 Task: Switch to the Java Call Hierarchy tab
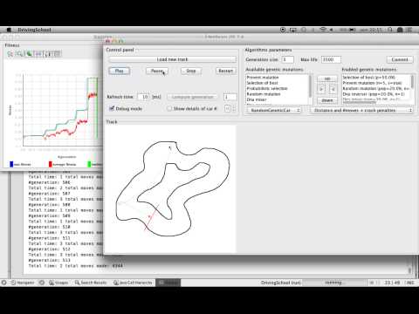coord(133,283)
